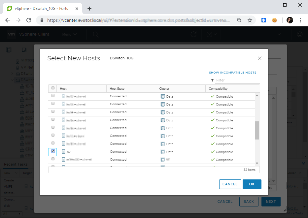Open the Chrome profile avatar
The image size is (308, 218).
tap(290, 20)
